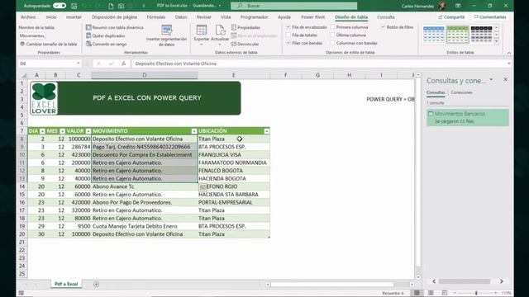This screenshot has width=529, height=297.
Task: Click Cambiar tamaño de la tabla
Action: pyautogui.click(x=48, y=44)
